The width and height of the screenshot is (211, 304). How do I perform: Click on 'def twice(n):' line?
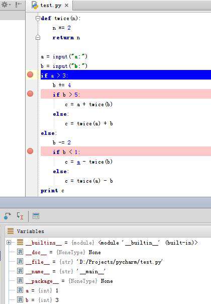click(x=61, y=19)
